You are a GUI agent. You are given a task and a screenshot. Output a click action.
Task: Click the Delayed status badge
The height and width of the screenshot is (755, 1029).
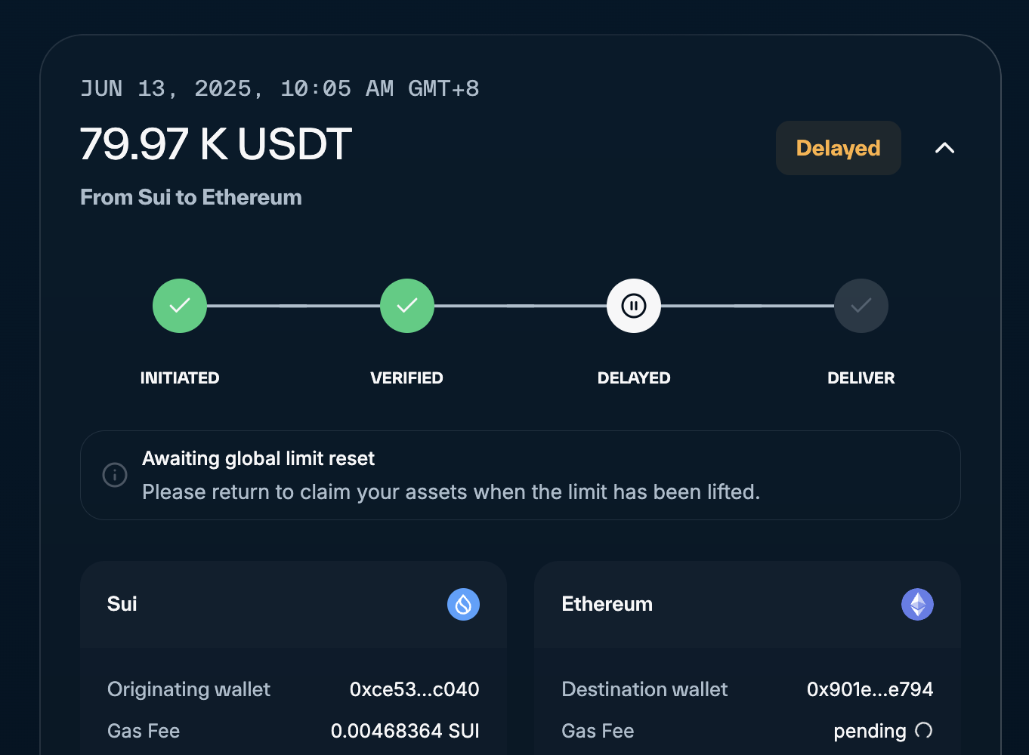(838, 148)
